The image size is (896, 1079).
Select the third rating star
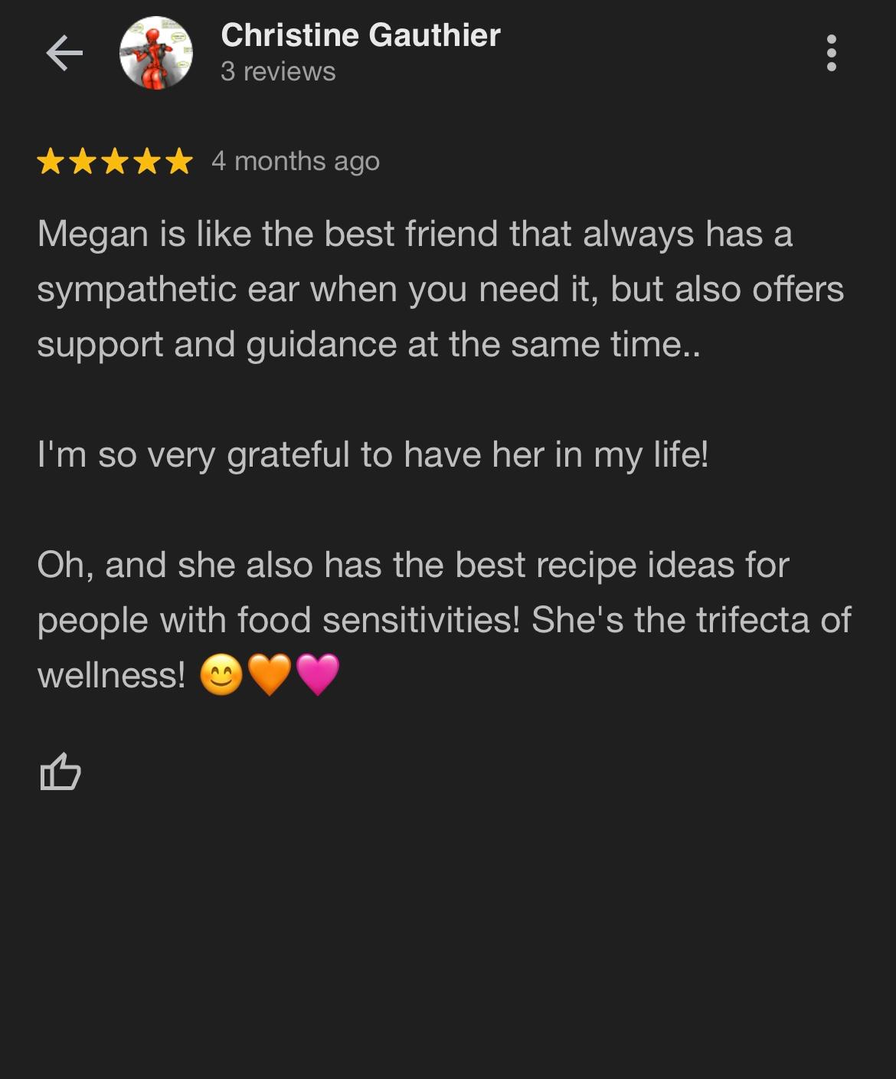pyautogui.click(x=115, y=161)
